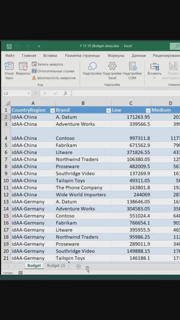Click the Medium column header cell
Screen dimensions: 180x320
pos(165,110)
